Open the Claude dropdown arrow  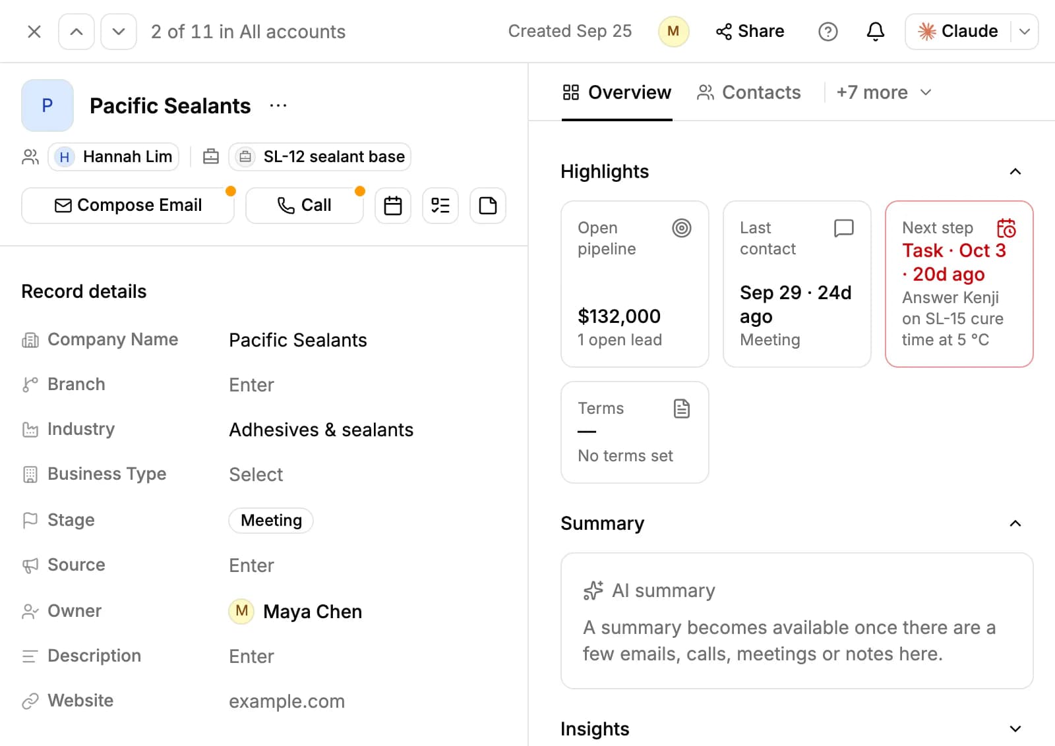coord(1025,31)
